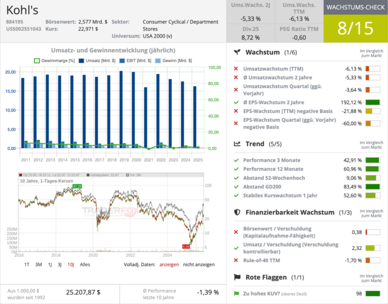Click red X next to Umsatzwachstum (TTM)
The height and width of the screenshot is (304, 388).
(x=237, y=69)
